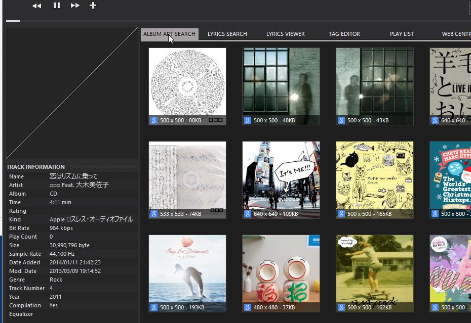471x323 pixels.
Task: Click Mod. Date value 2013/03/09 19:14:52
Action: tap(75, 271)
